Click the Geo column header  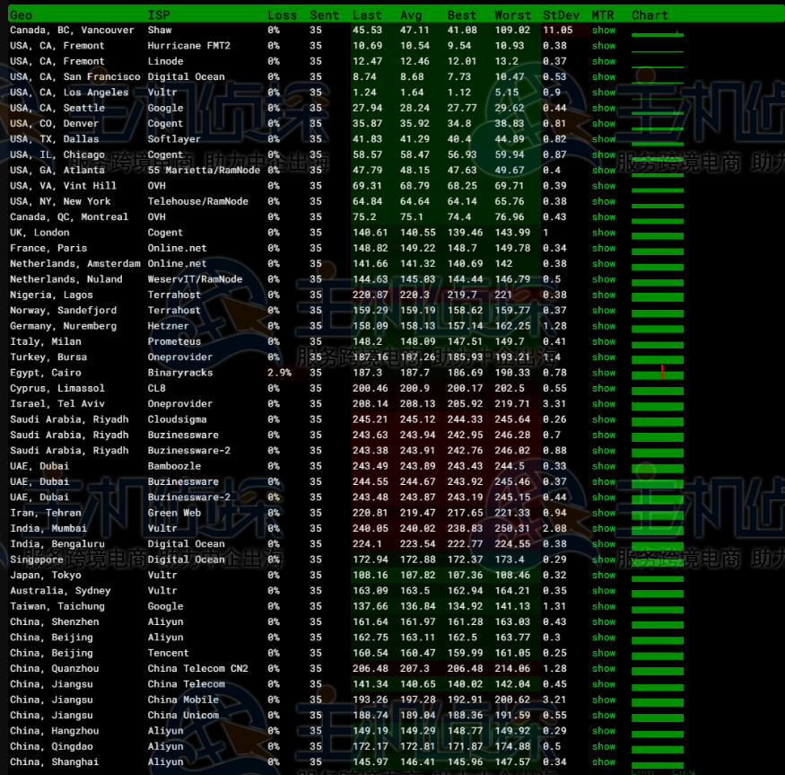[x=21, y=15]
